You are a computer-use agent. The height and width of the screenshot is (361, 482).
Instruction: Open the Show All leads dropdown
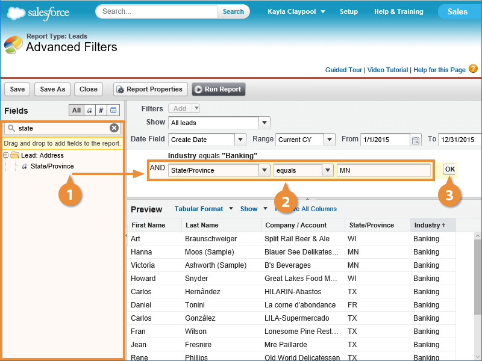264,123
